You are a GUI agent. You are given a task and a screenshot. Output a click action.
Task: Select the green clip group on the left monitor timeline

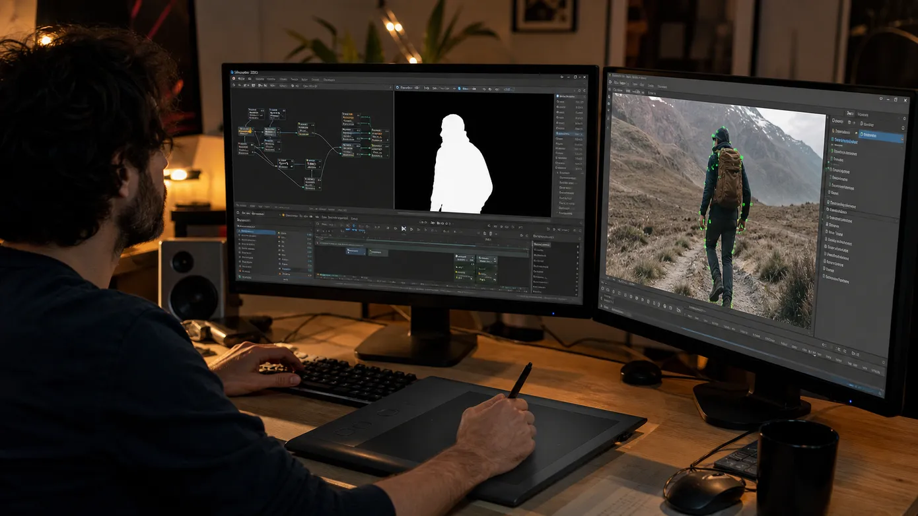[476, 268]
